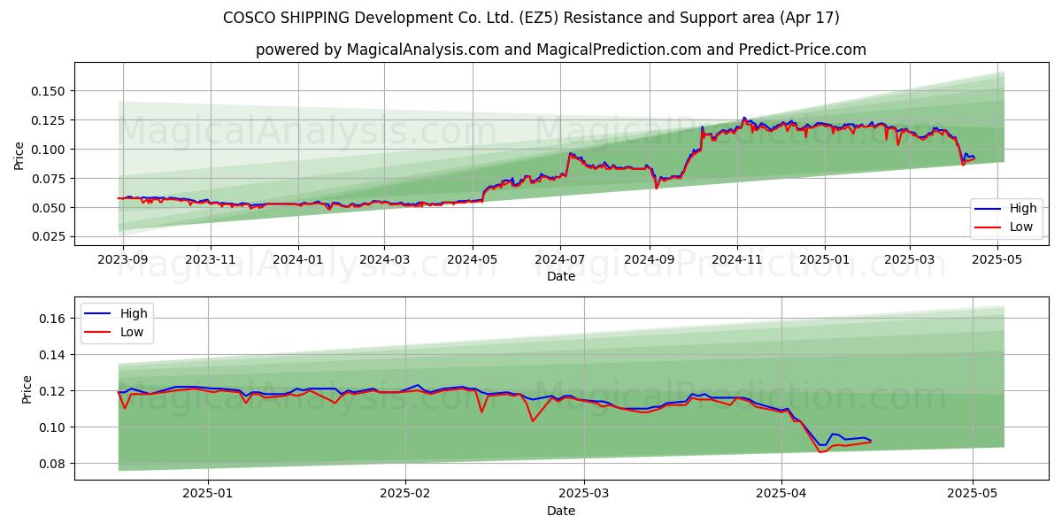Click the '2025-03' tick on upper chart

[909, 259]
